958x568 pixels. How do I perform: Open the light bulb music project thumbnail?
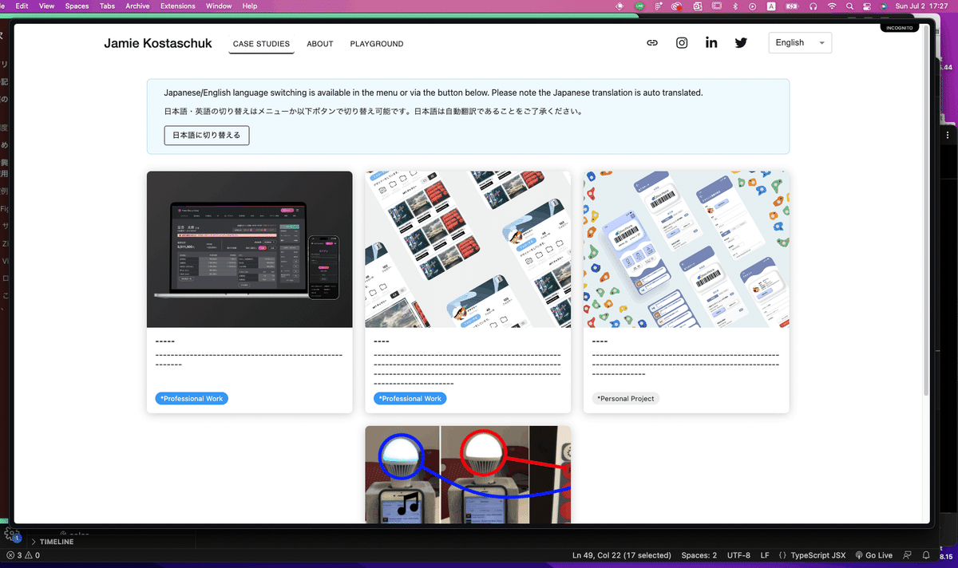coord(468,474)
